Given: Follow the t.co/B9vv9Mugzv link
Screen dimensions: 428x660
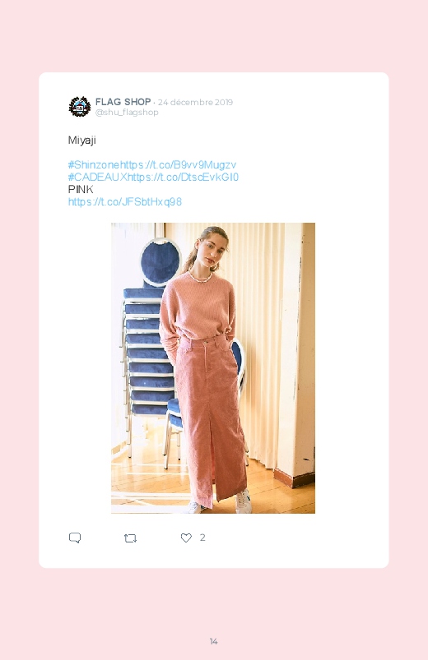Looking at the screenshot, I should [x=179, y=164].
